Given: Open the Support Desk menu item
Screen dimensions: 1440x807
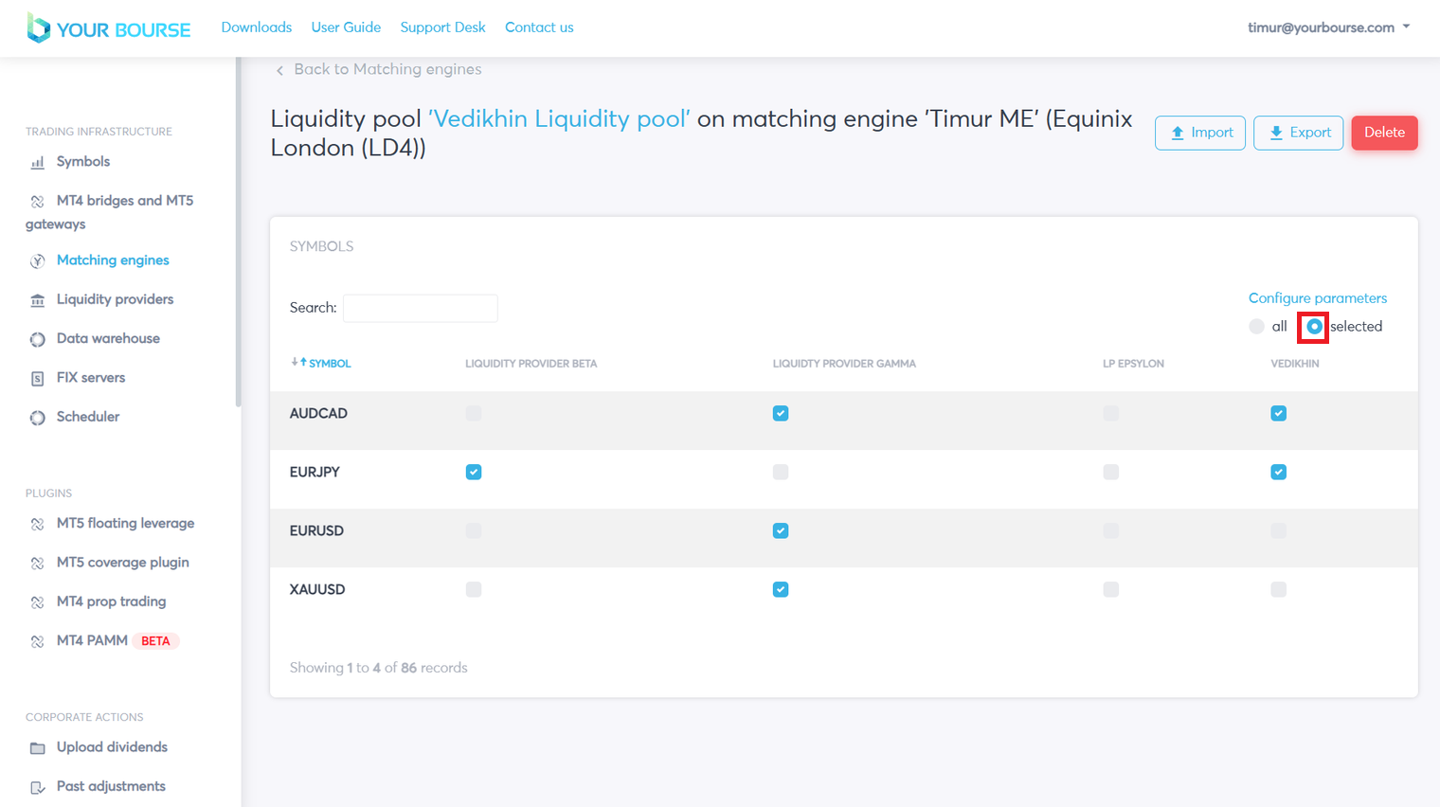Looking at the screenshot, I should 442,27.
